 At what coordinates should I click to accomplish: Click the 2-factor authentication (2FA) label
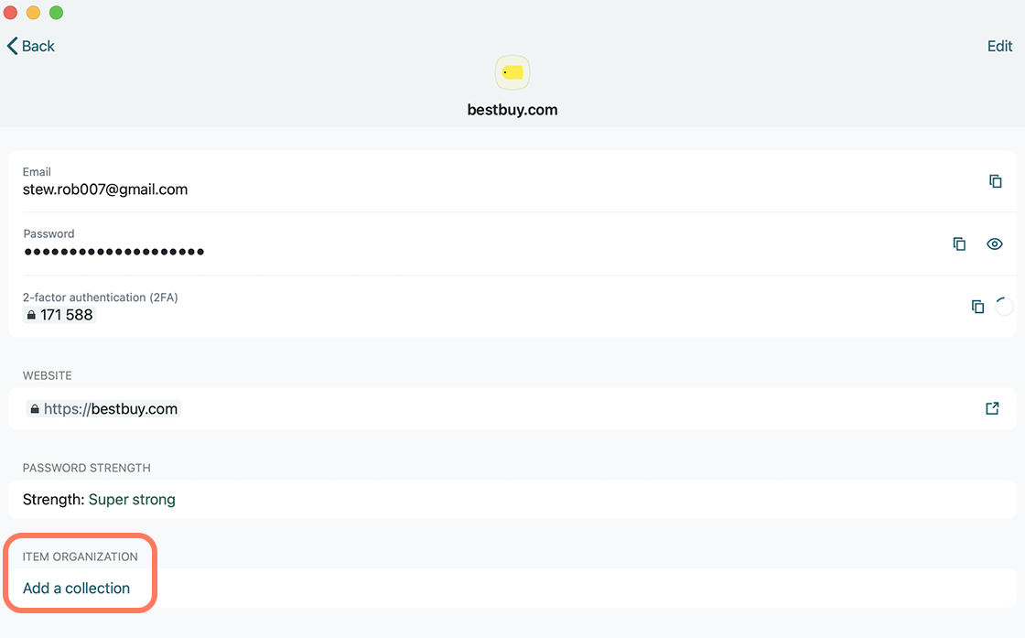tap(101, 297)
